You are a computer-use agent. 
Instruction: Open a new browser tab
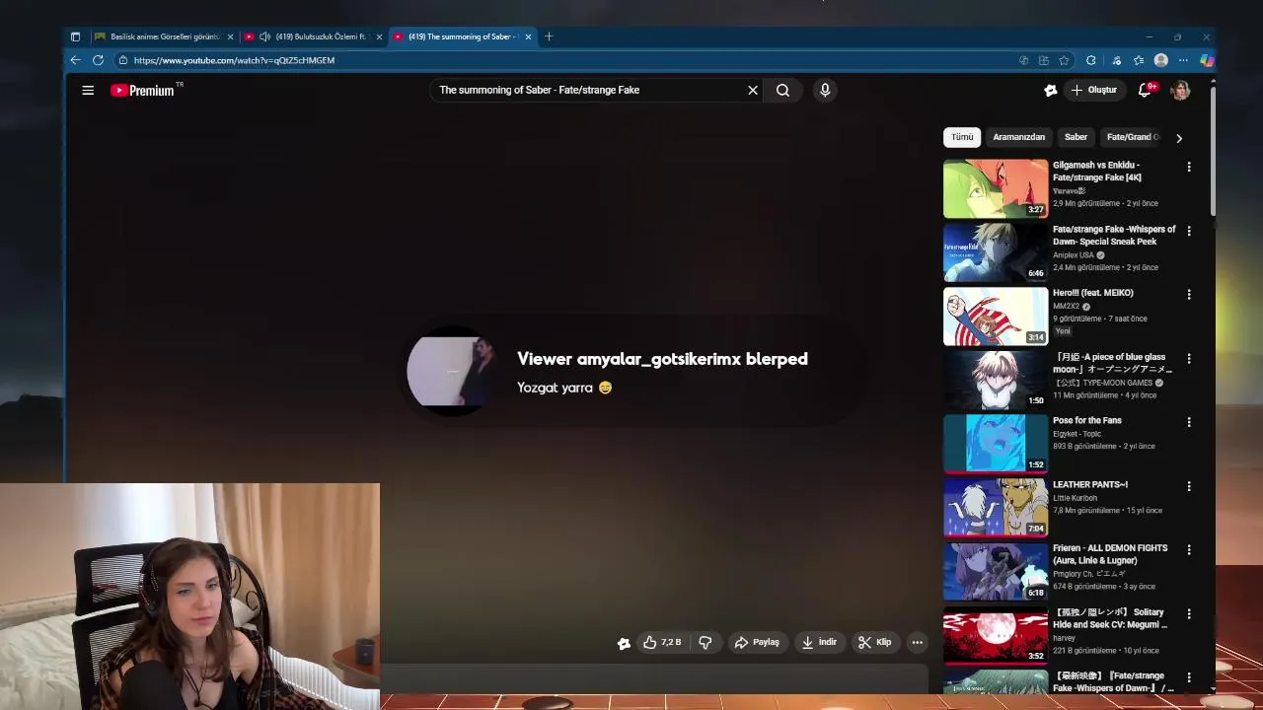coord(549,36)
